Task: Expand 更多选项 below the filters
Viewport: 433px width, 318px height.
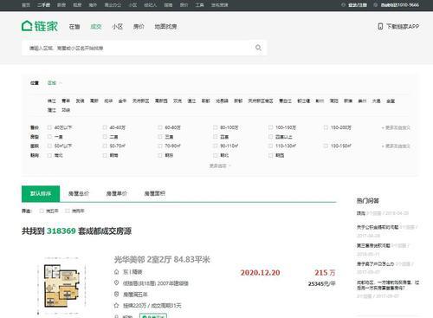Action: 220,165
